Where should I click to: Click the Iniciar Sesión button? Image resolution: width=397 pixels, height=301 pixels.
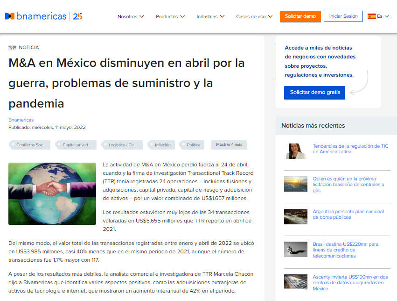[x=343, y=16]
